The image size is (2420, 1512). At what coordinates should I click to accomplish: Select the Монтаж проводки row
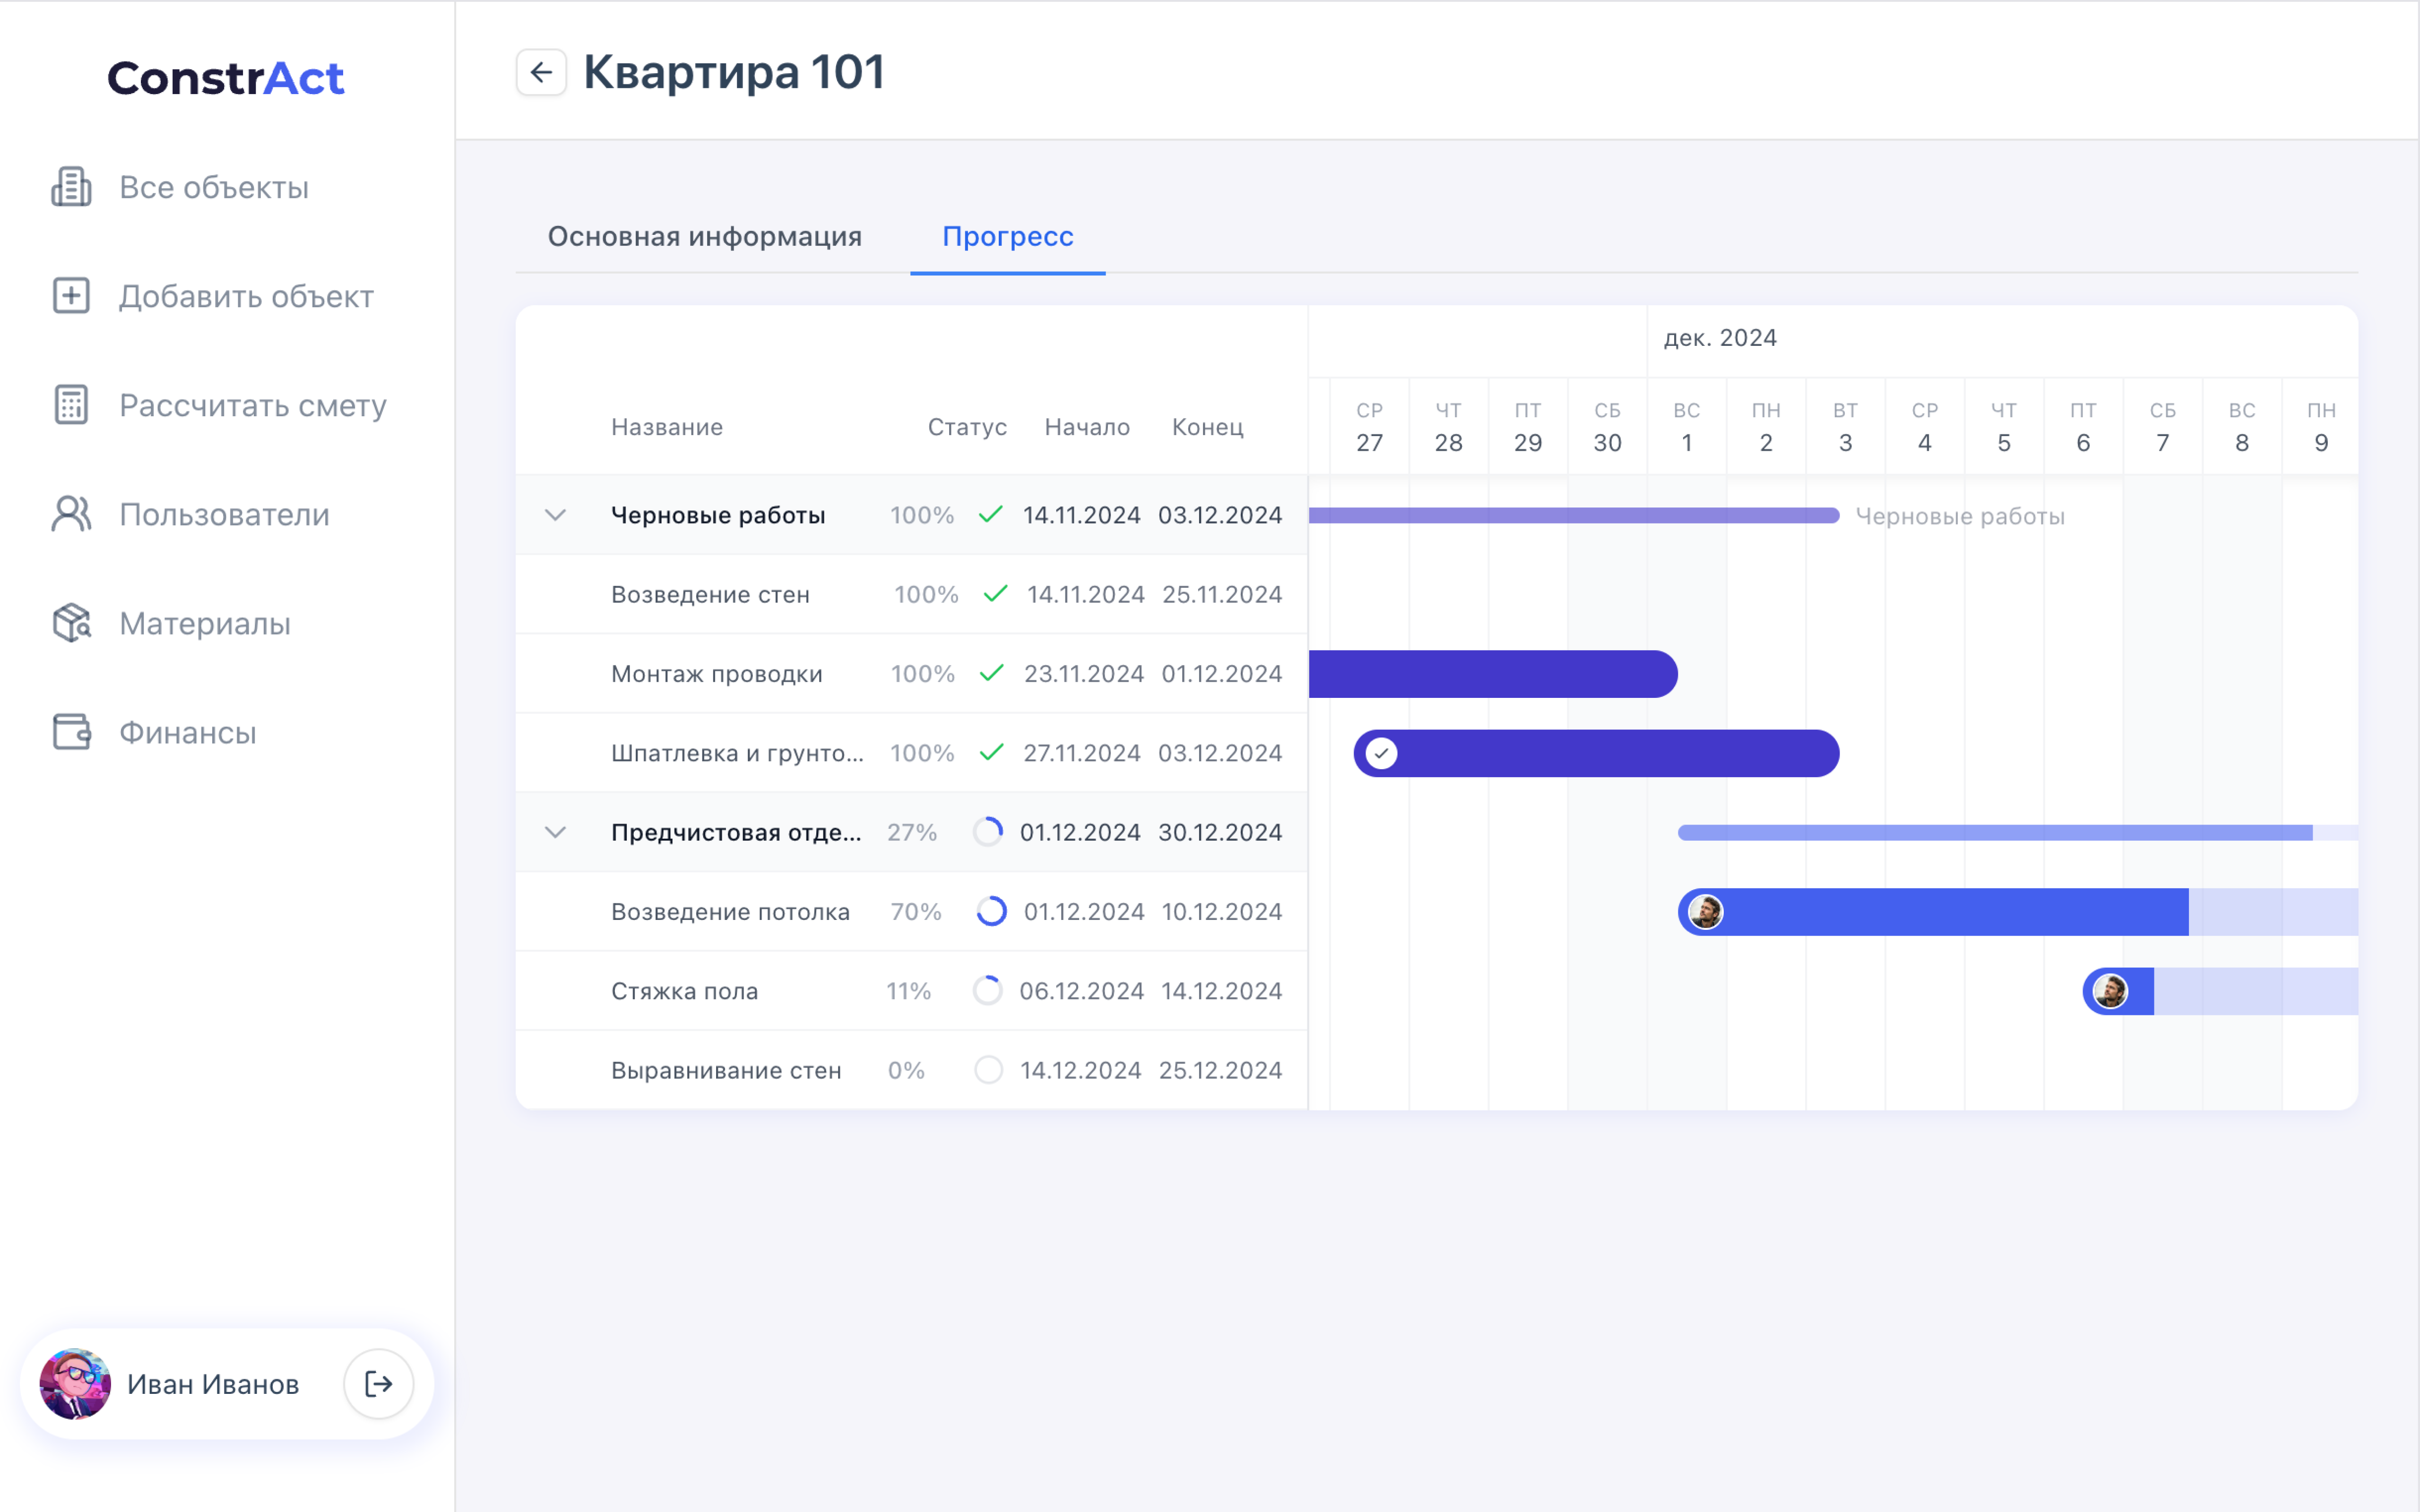[x=911, y=673]
